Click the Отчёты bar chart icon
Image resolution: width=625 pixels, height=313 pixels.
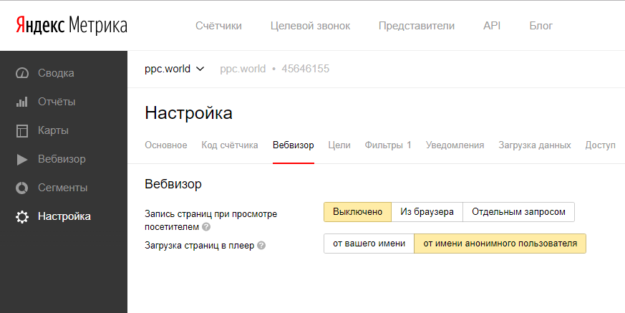coord(22,102)
